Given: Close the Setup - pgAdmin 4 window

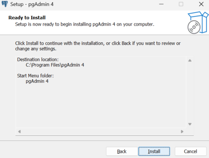Looking at the screenshot, I should coord(201,4).
